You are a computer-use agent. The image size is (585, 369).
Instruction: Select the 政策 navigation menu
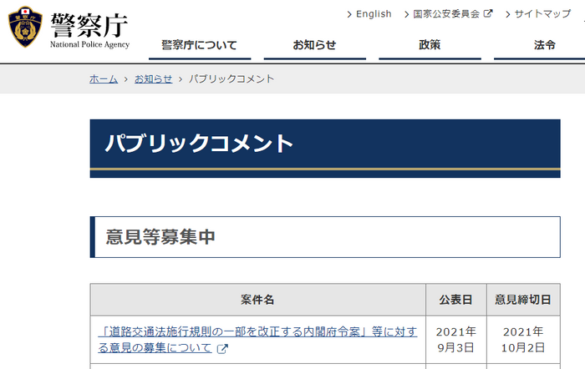430,45
